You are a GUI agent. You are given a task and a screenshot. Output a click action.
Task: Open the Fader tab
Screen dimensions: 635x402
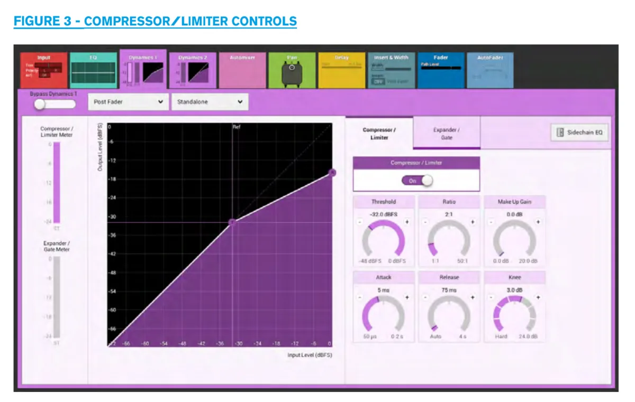[x=441, y=70]
